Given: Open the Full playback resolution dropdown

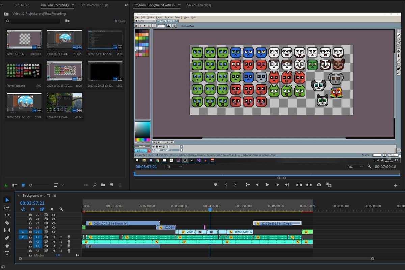Looking at the screenshot, I should (x=355, y=167).
